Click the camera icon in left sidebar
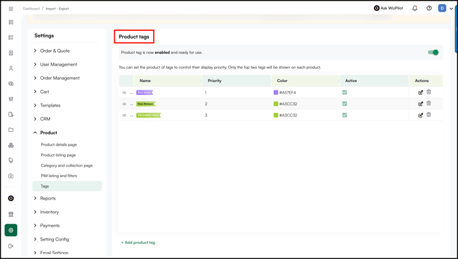Screen dimensions: 458x259 pyautogui.click(x=11, y=176)
